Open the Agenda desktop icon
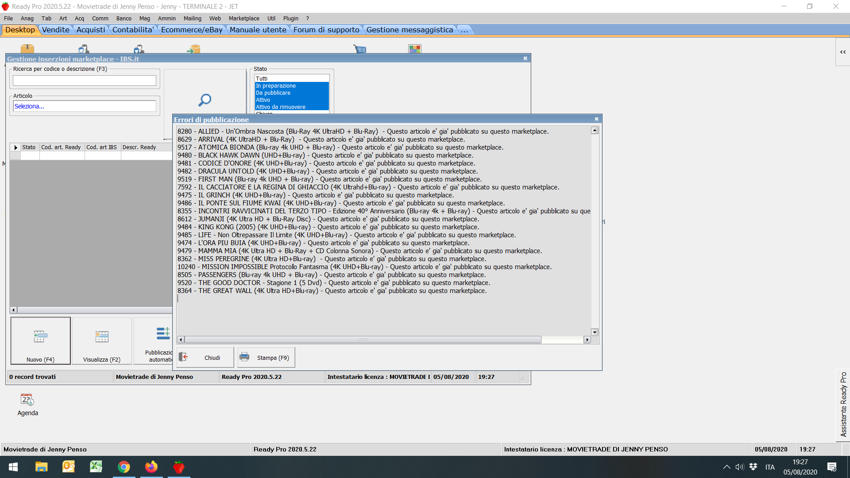Screen dimensions: 850x478 (27, 400)
